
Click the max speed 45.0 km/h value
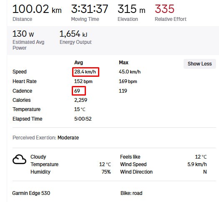point(130,72)
